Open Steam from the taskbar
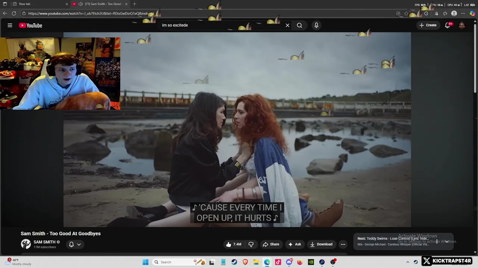The image size is (478, 268). [x=234, y=262]
